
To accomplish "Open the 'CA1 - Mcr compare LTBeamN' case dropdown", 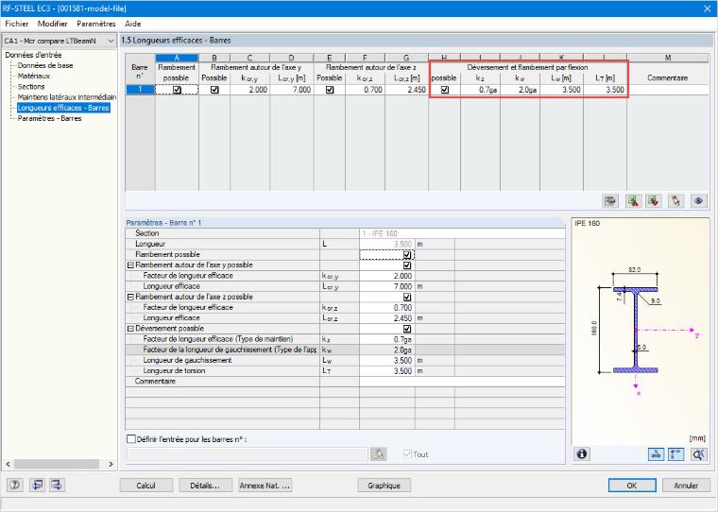I will point(60,41).
